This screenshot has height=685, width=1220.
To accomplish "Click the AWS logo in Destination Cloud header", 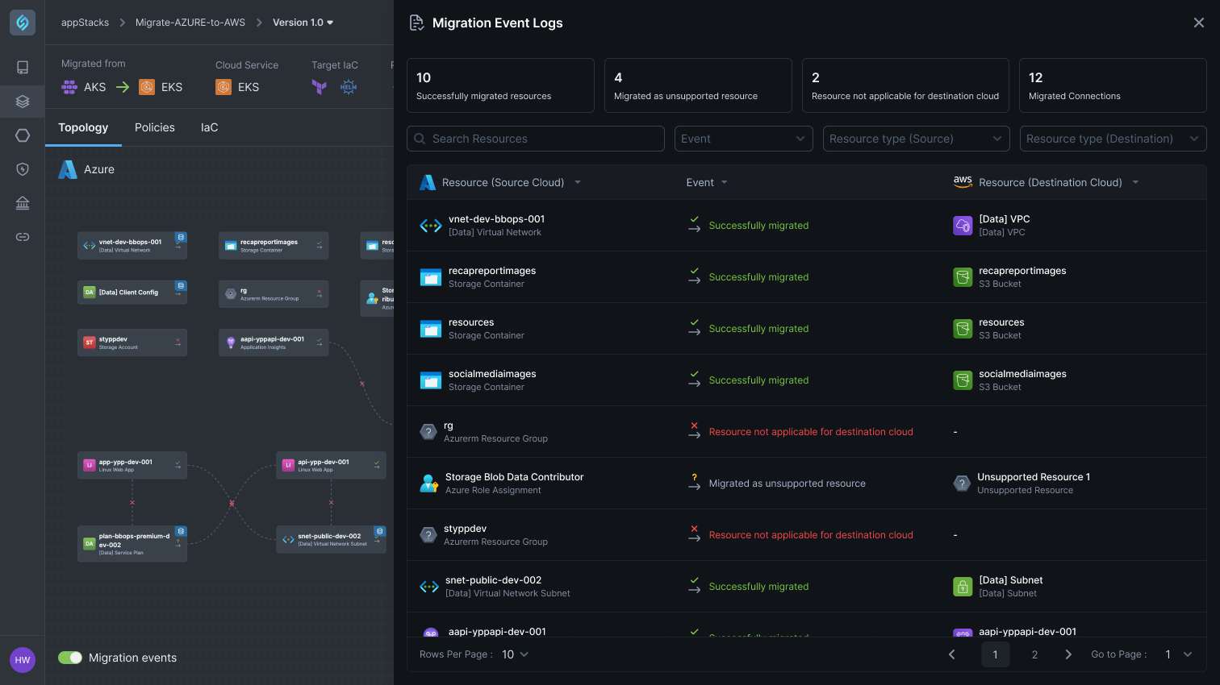I will click(x=963, y=182).
